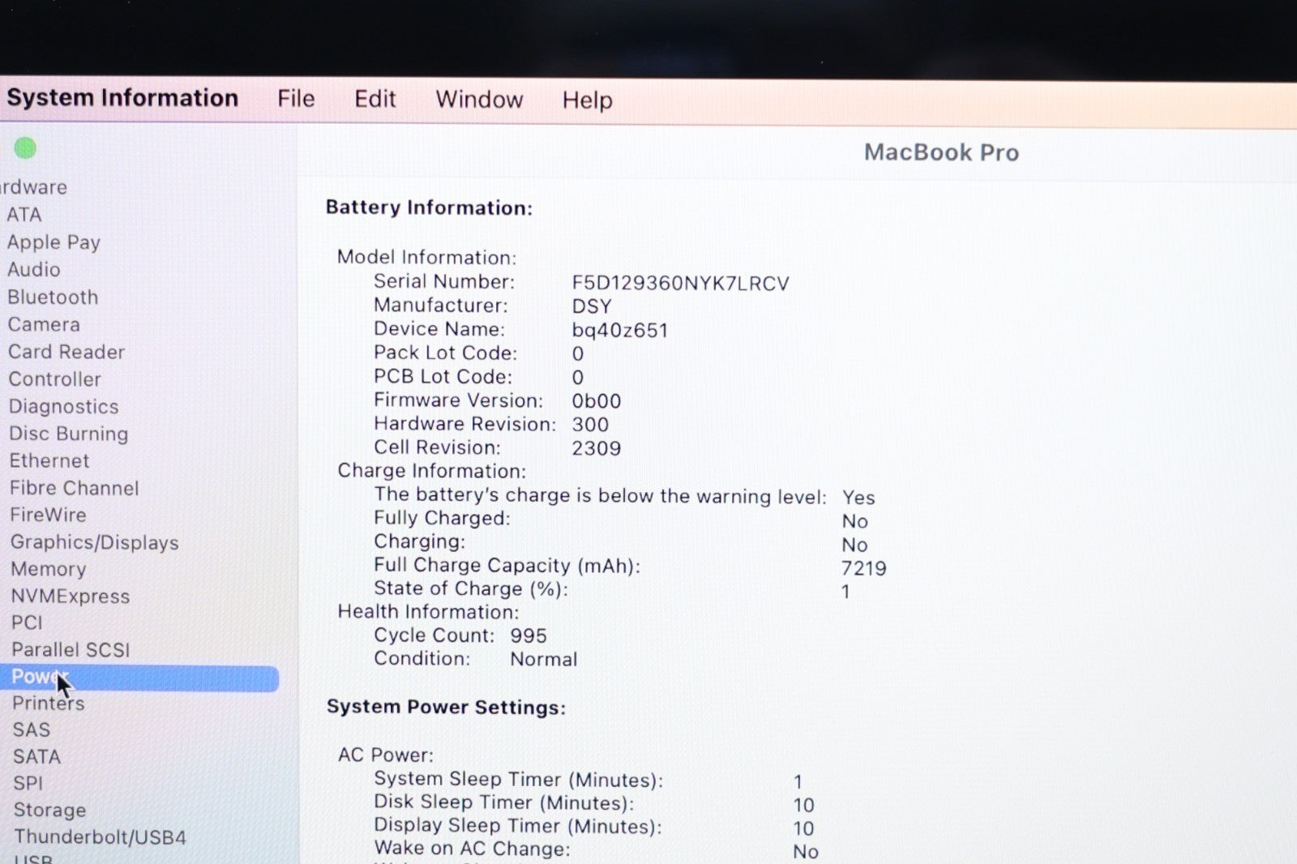
Task: Click the System Power Settings heading
Action: [x=446, y=707]
